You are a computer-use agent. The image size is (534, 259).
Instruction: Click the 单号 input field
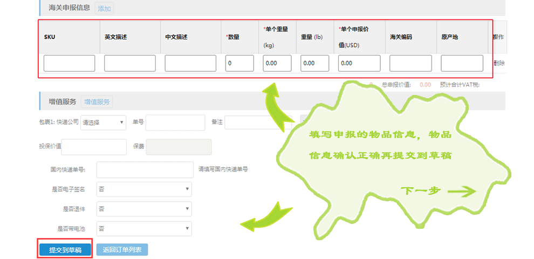[175, 122]
